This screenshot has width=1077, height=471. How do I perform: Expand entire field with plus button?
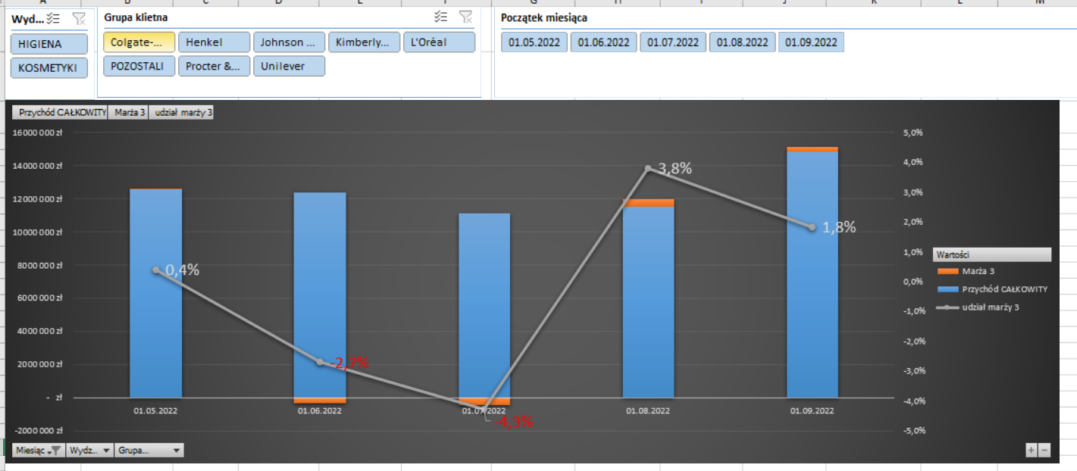coord(1031,450)
